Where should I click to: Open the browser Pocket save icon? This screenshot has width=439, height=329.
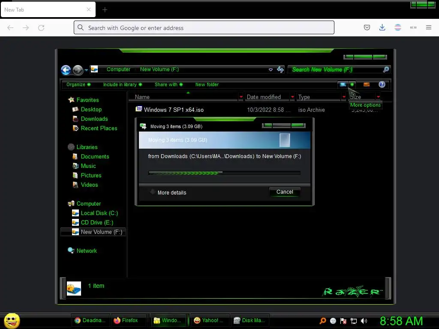click(x=367, y=27)
